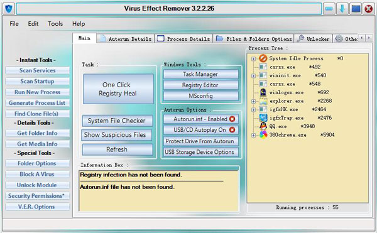This screenshot has width=377, height=233.
Task: Switch to the Main tab
Action: click(84, 38)
